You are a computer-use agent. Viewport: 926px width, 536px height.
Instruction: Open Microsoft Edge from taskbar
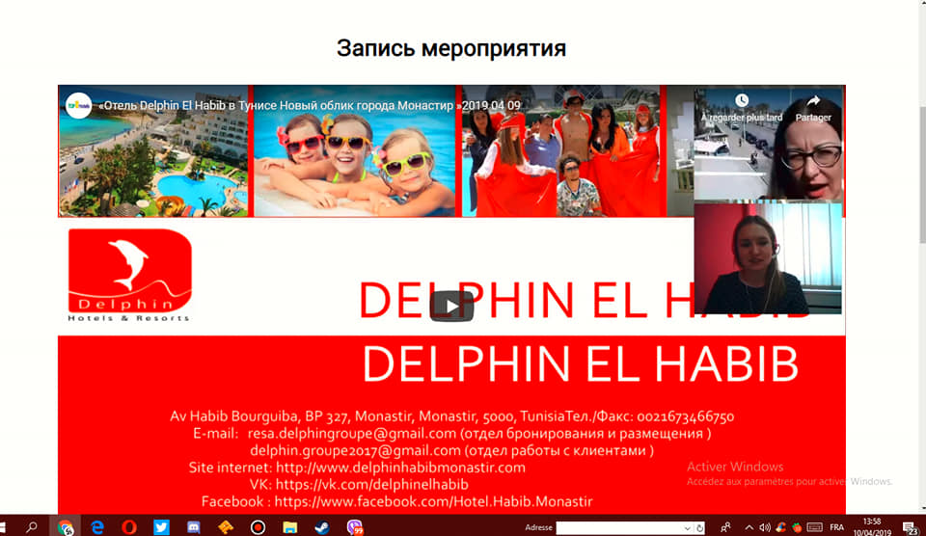coord(97,527)
